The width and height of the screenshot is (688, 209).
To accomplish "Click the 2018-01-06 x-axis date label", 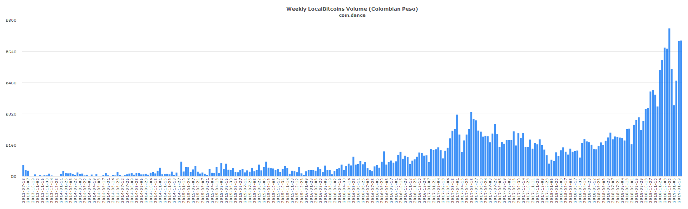I will click(x=552, y=190).
